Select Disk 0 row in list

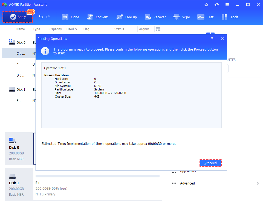[19, 43]
